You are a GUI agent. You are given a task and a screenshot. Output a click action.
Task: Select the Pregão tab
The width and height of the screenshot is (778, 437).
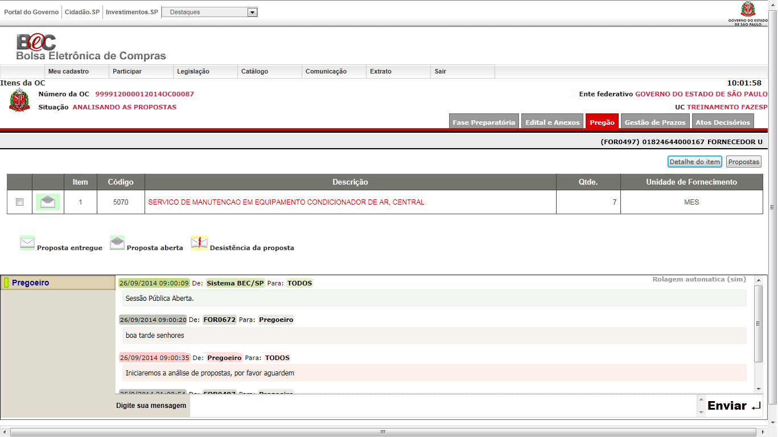602,122
